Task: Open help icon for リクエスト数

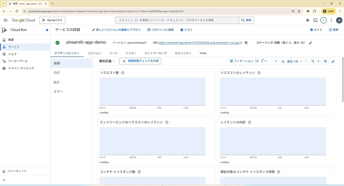Action: [x=123, y=73]
